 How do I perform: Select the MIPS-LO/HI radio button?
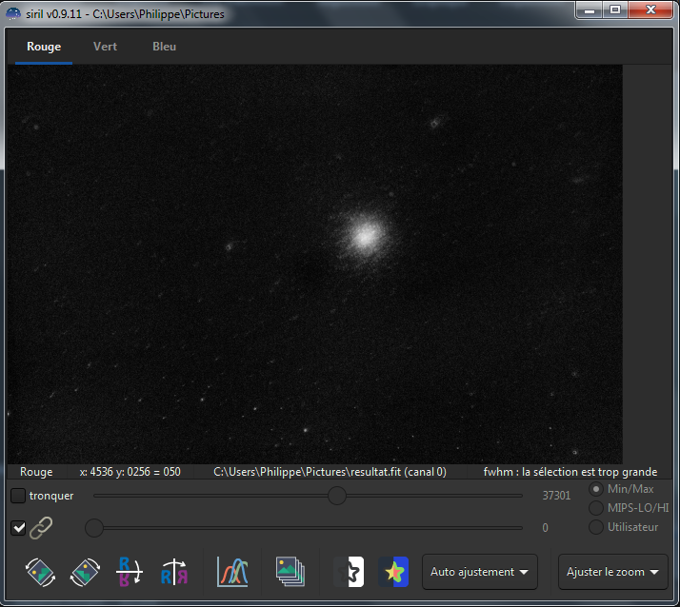click(596, 508)
